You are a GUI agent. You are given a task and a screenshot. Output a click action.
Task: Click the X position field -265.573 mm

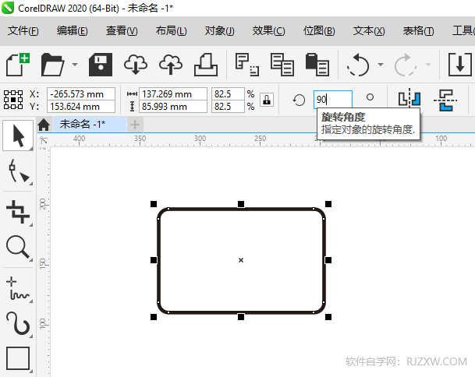[x=81, y=94]
